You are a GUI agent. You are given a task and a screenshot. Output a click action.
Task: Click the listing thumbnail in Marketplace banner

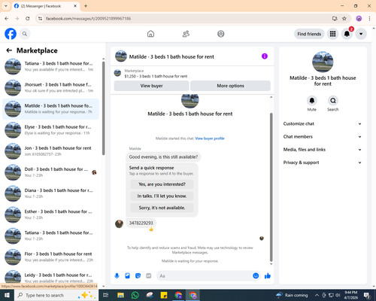(x=117, y=73)
